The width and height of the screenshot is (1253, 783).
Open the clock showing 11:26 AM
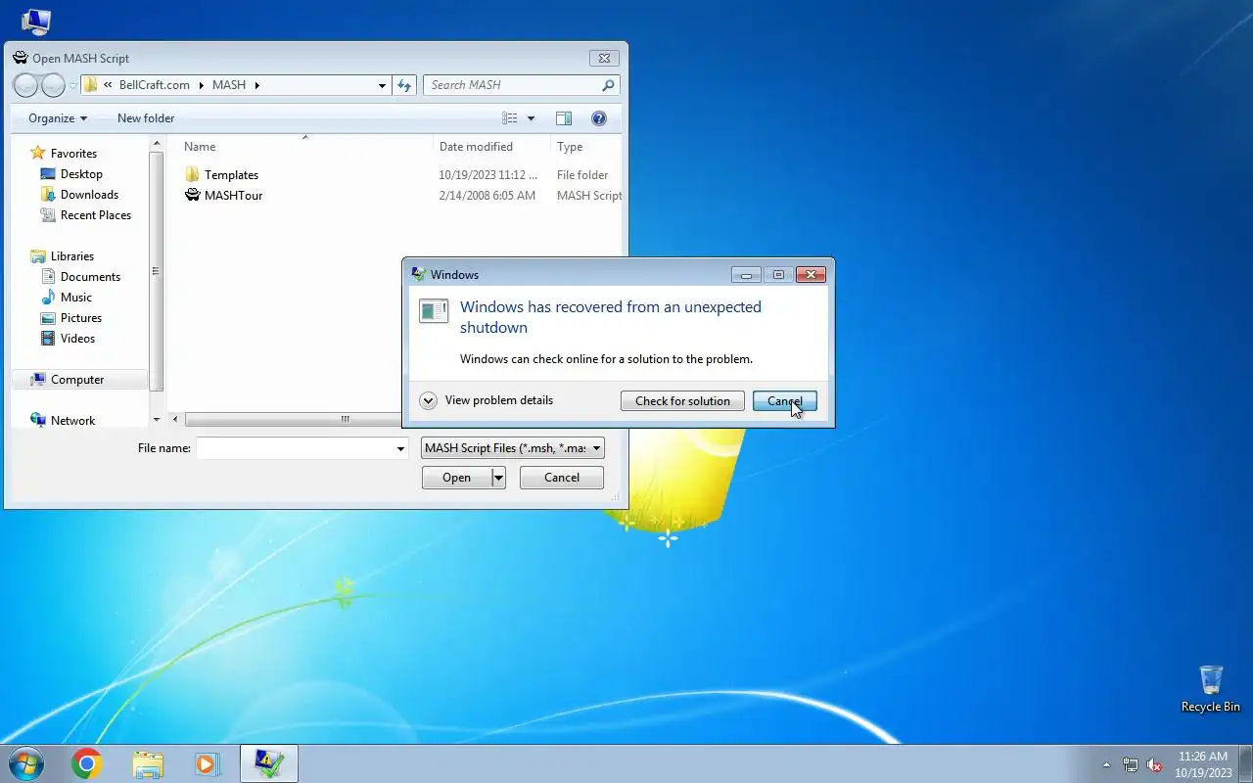pyautogui.click(x=1203, y=764)
